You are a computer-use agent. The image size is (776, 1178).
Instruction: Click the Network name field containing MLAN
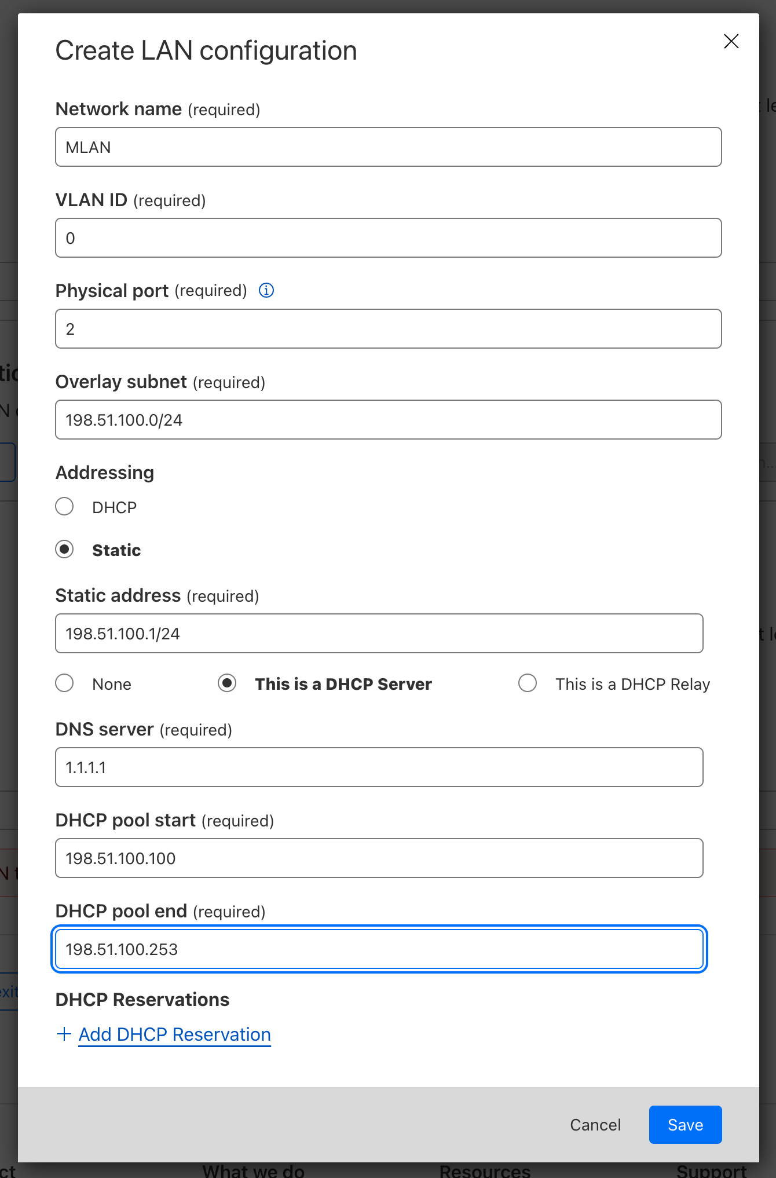tap(388, 147)
